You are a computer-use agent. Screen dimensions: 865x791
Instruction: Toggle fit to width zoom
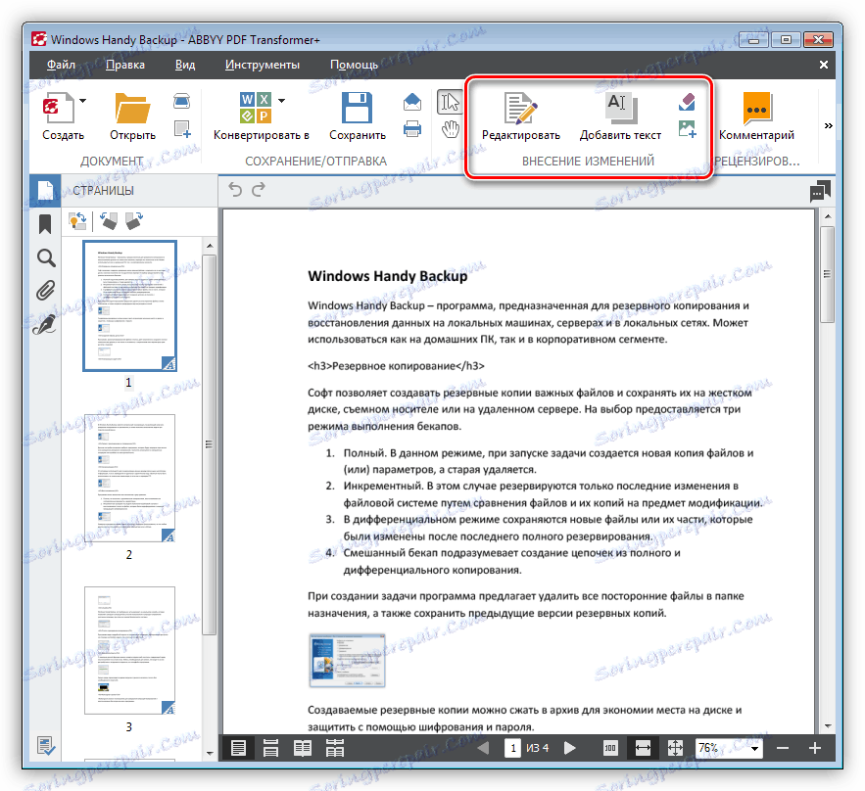click(644, 748)
